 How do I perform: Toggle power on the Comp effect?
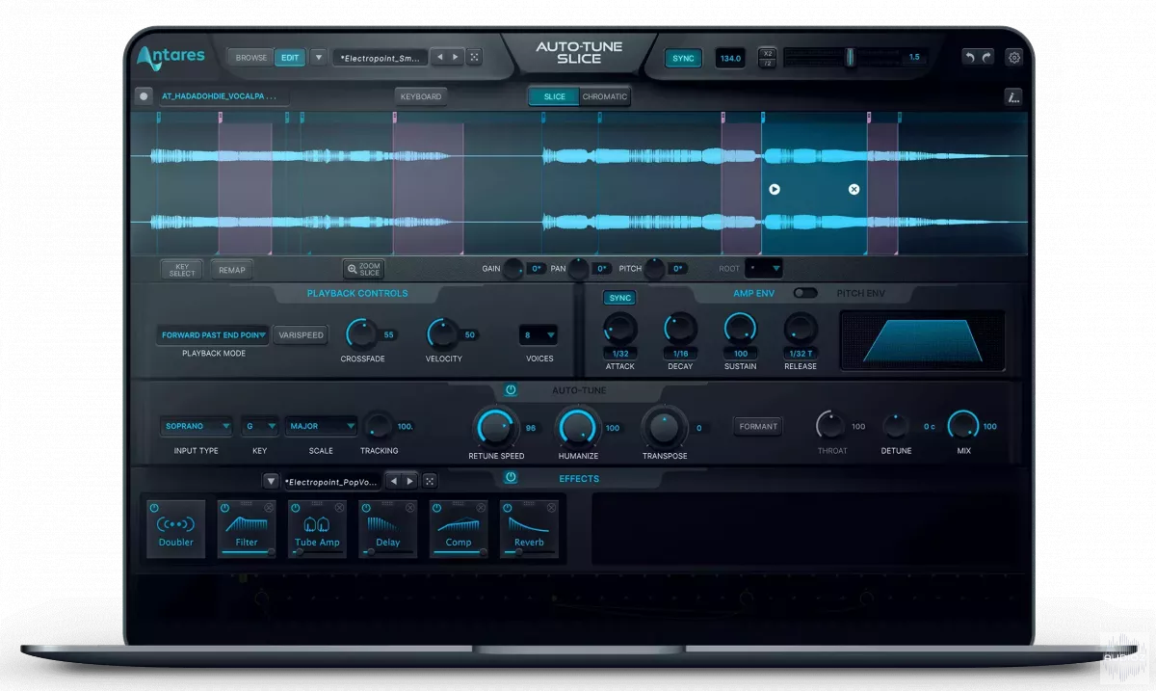pyautogui.click(x=436, y=508)
